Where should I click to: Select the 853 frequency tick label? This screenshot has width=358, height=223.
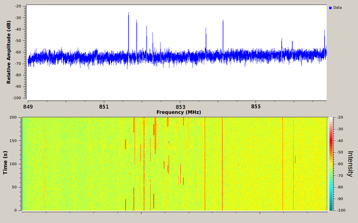coord(181,107)
